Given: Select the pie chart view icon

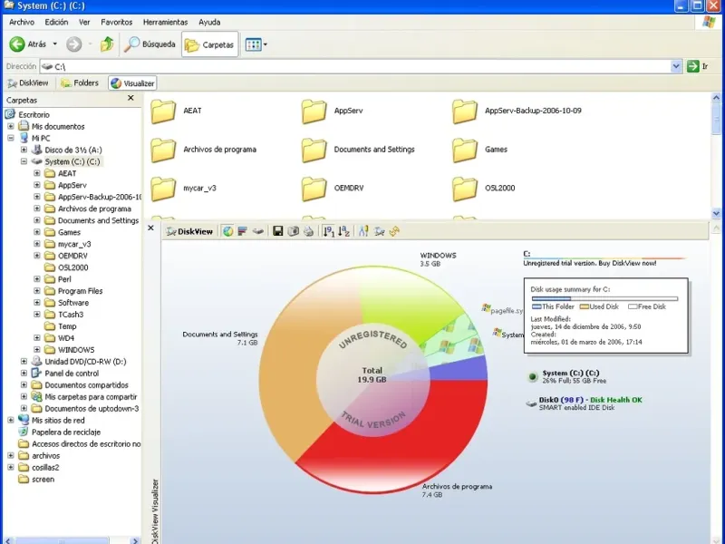Looking at the screenshot, I should coord(227,231).
